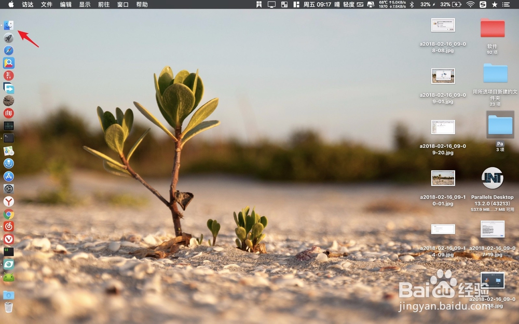Select the red 软件 folder on desktop
The image size is (519, 324).
coord(493,28)
